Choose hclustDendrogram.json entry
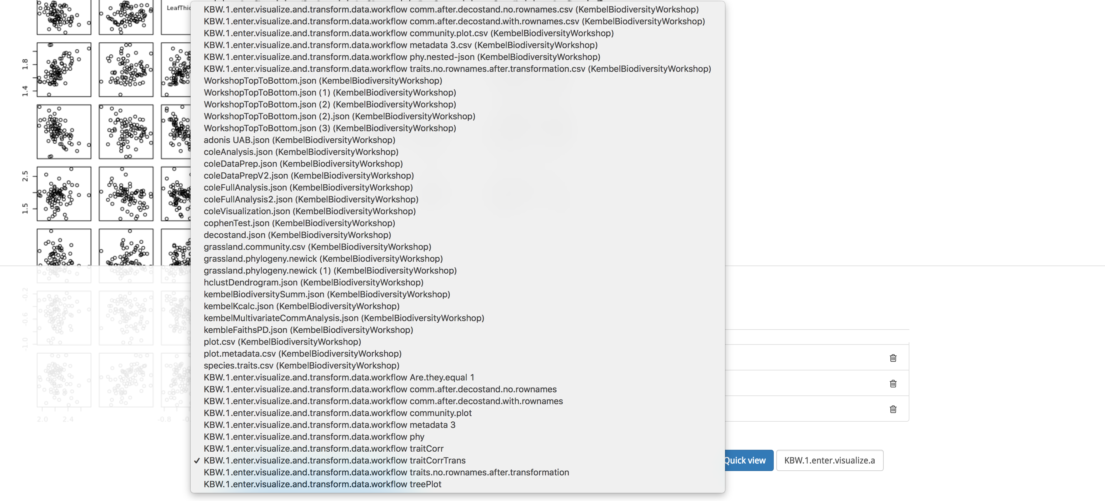This screenshot has height=501, width=1105. point(457,282)
